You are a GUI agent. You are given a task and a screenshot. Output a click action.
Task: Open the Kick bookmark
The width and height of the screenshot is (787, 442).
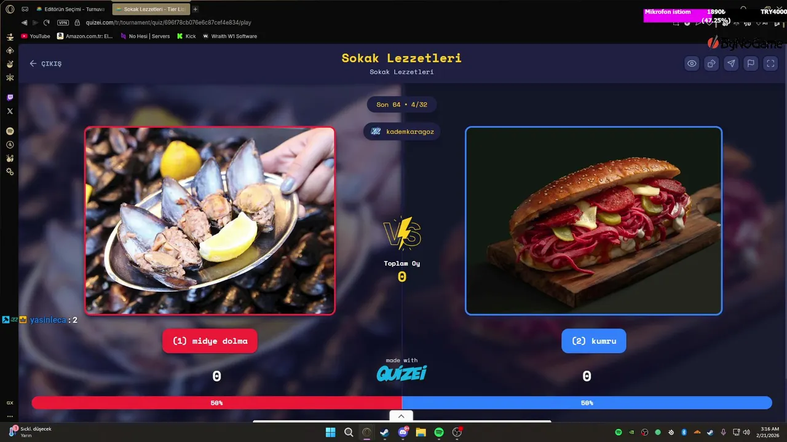coord(186,36)
